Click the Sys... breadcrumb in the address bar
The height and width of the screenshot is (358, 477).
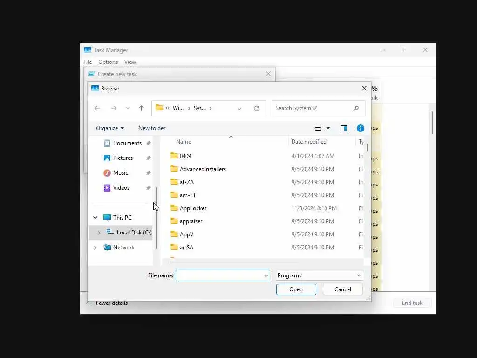coord(199,108)
